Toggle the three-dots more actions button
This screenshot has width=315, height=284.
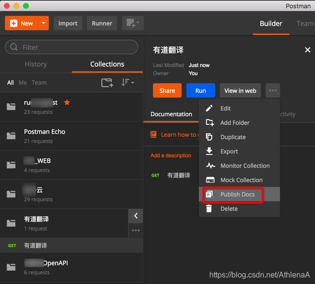[x=273, y=90]
